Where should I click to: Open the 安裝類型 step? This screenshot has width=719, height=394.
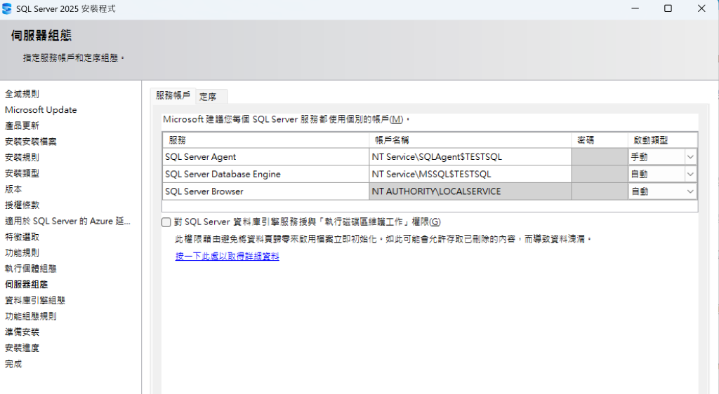click(x=22, y=173)
